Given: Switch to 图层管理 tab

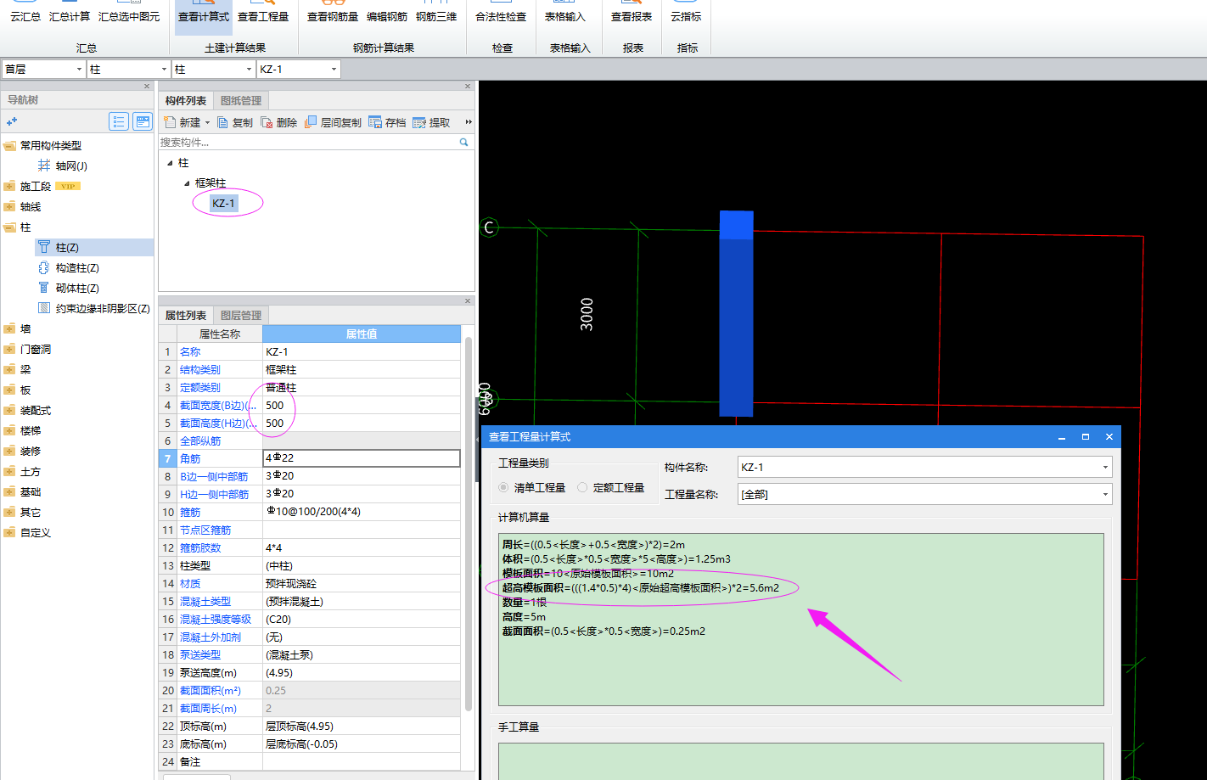Looking at the screenshot, I should click(241, 316).
